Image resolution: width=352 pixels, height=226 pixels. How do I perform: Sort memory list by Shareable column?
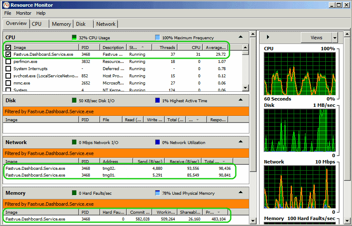pyautogui.click(x=190, y=212)
